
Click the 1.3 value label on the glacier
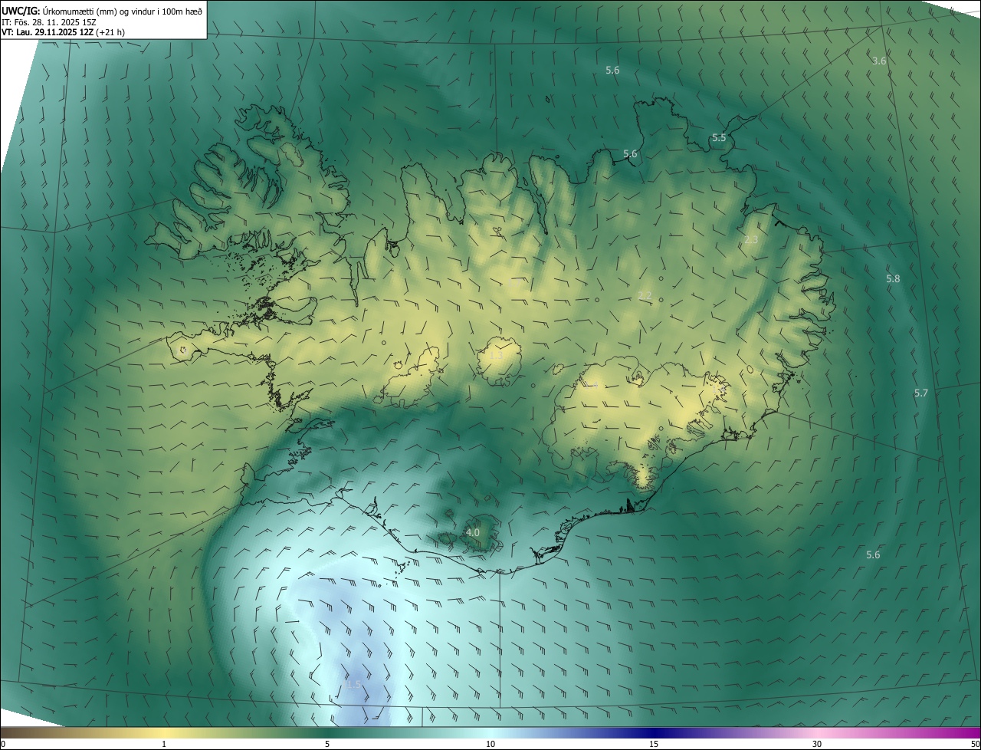coord(496,355)
